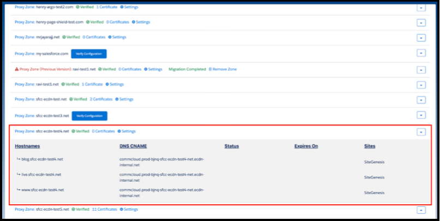Screen dimensions: 440x221
Task: View 1 Certificate link for henry-argo-test2.com
Action: click(107, 7)
